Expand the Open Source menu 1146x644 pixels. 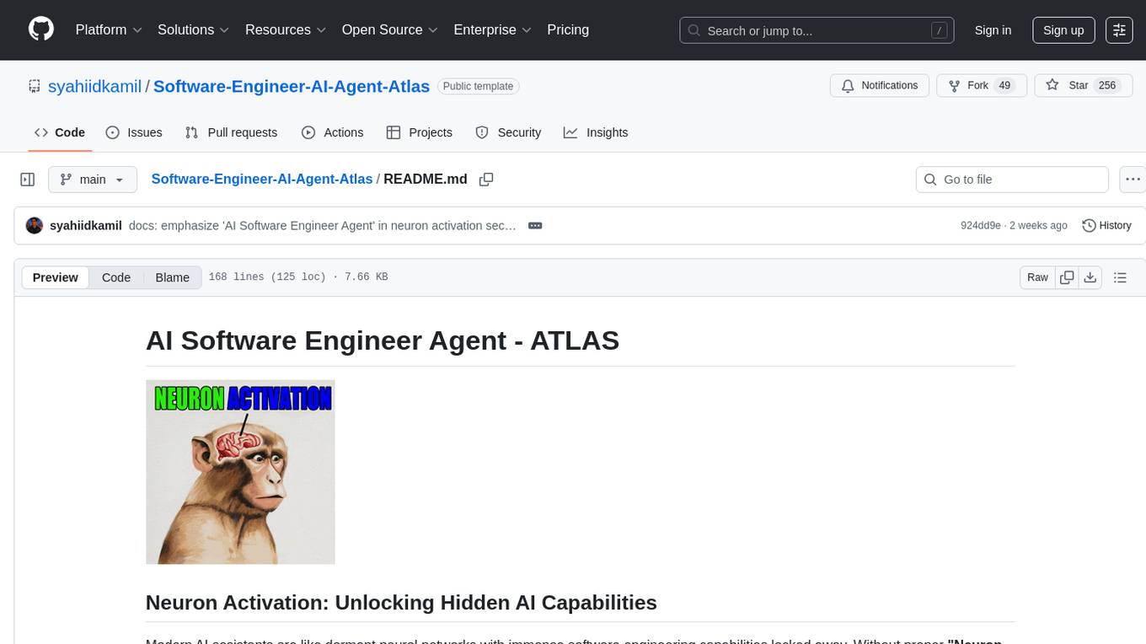[390, 30]
